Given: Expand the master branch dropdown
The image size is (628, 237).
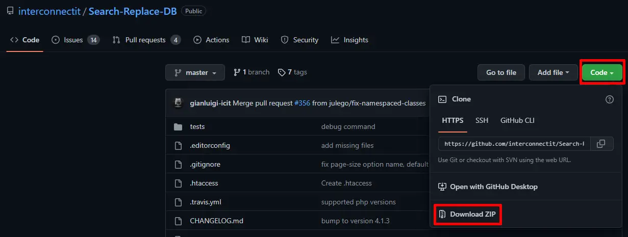Looking at the screenshot, I should [x=195, y=72].
